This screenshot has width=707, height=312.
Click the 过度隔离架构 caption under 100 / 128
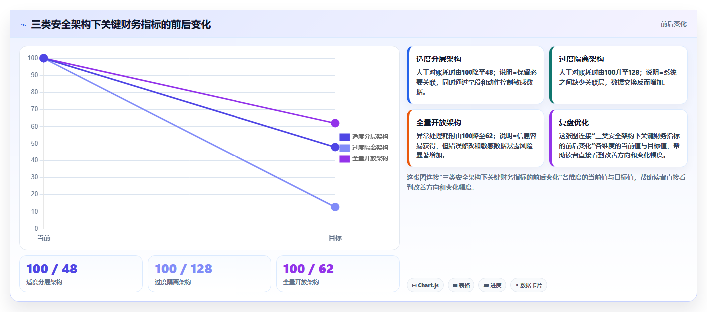173,282
